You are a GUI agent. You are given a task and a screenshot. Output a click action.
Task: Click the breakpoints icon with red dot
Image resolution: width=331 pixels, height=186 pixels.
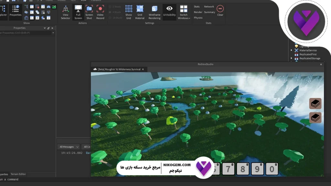click(37, 7)
